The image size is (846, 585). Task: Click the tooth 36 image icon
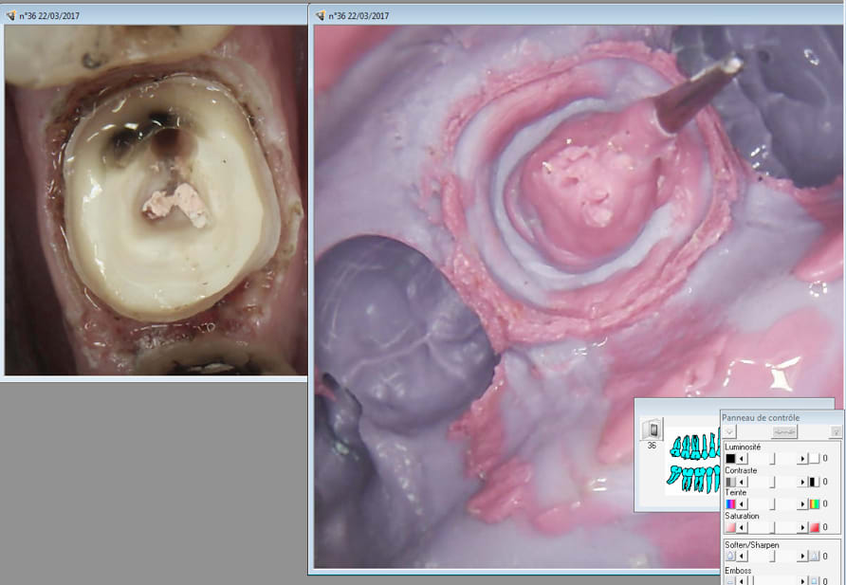click(651, 428)
